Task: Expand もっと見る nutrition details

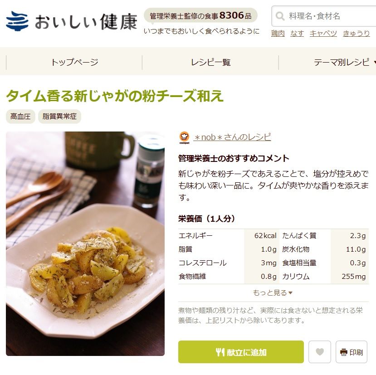Action: (273, 293)
